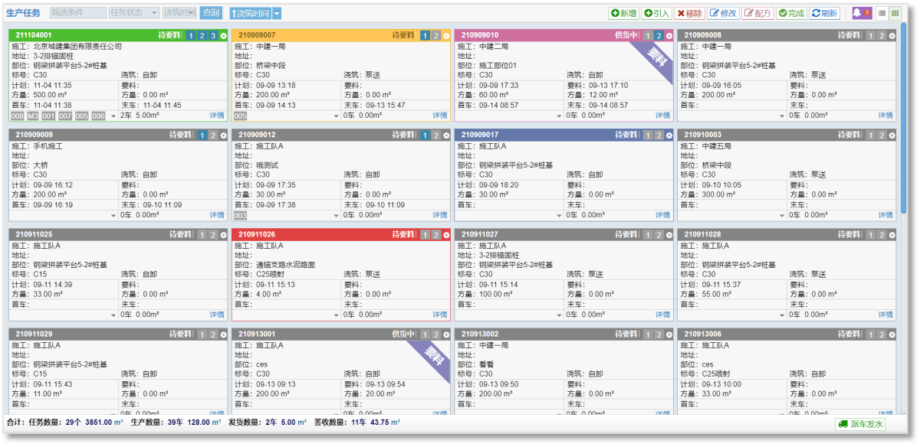920x447 pixels.
Task: Open 配方 (recipe) from the toolbar
Action: tap(757, 13)
